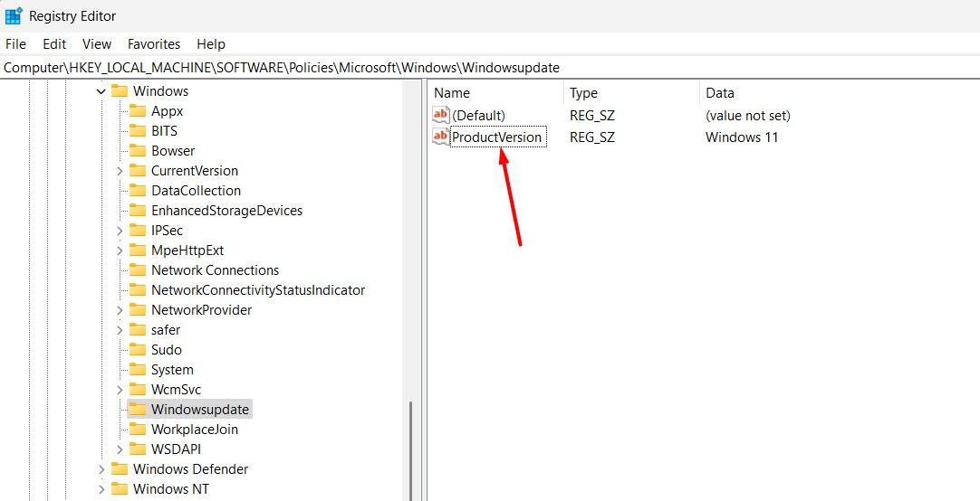Click the WcmSvc folder icon
The width and height of the screenshot is (980, 501).
coord(138,390)
